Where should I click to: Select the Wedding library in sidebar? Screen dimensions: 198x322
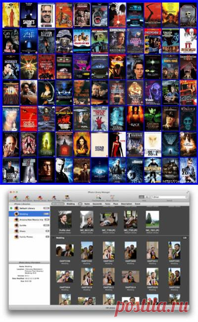29,214
